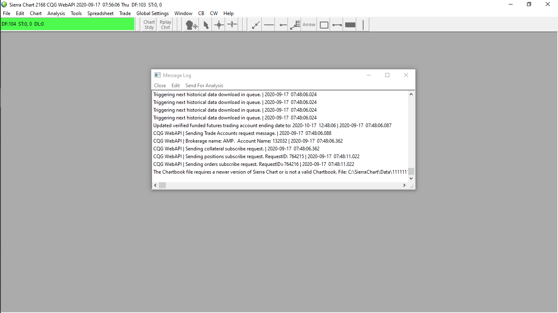Open the Edit menu in main menu bar
The image size is (558, 313).
(x=20, y=13)
